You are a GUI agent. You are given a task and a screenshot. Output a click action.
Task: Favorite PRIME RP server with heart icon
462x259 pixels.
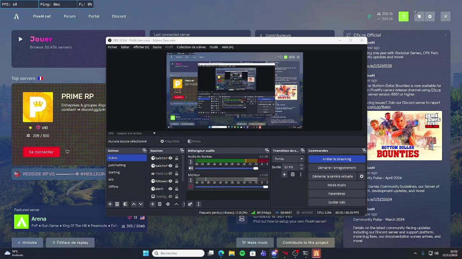click(67, 152)
